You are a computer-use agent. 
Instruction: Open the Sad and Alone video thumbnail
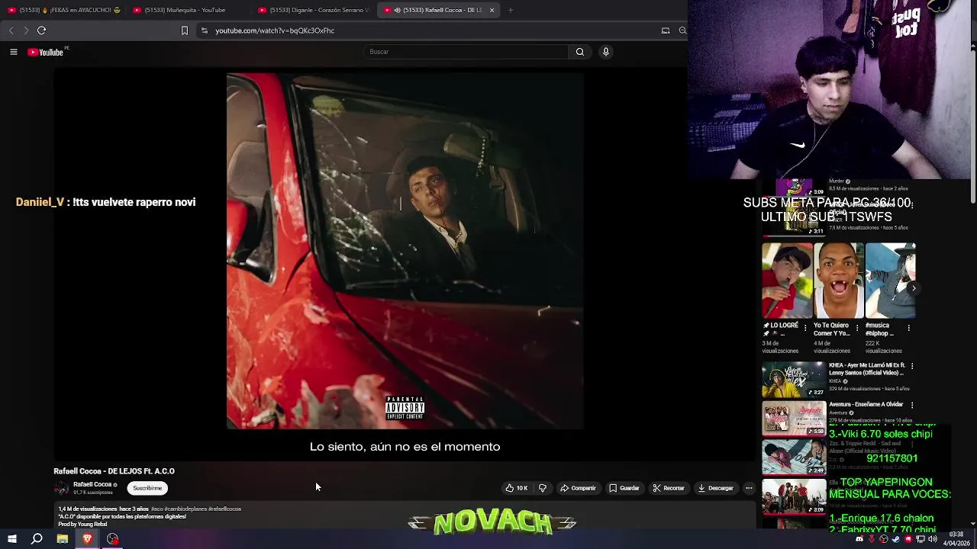[794, 457]
